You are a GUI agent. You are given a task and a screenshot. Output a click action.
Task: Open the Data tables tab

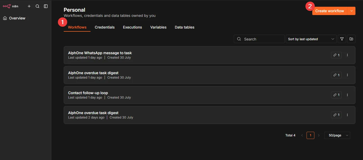(x=185, y=27)
